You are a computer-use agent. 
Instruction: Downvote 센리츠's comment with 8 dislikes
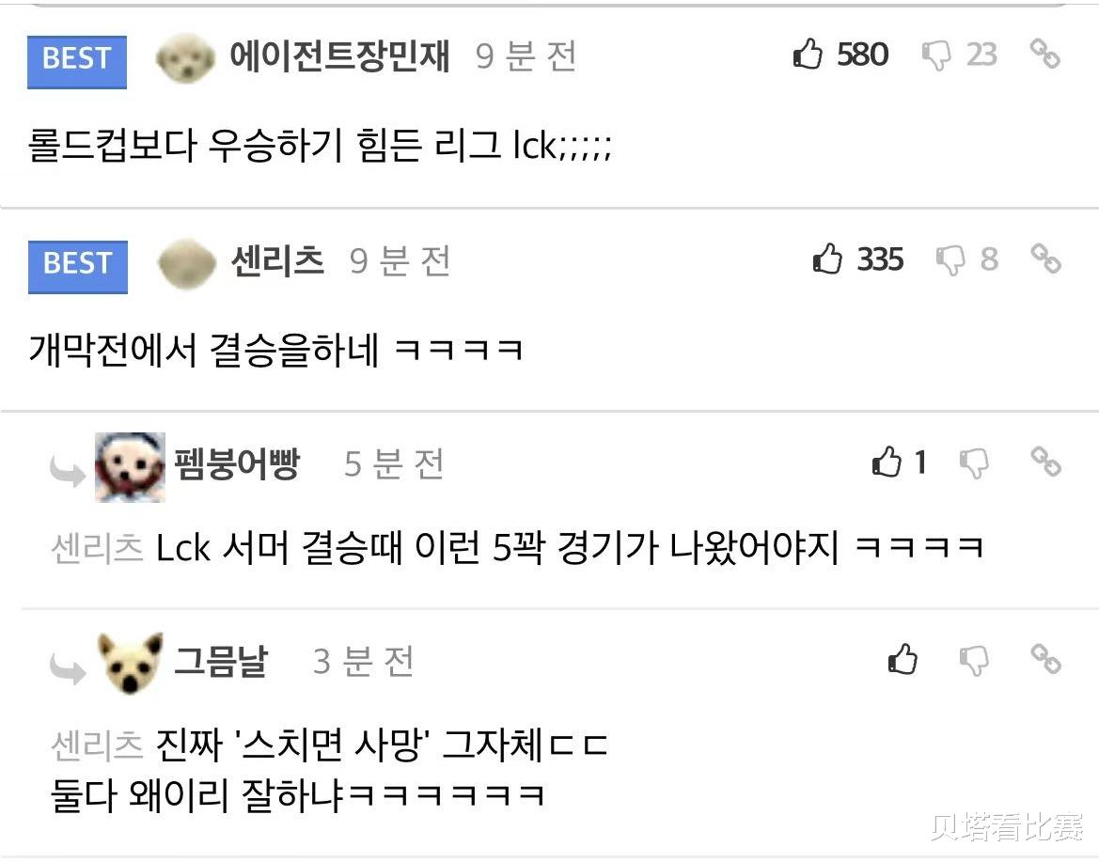coord(951,259)
